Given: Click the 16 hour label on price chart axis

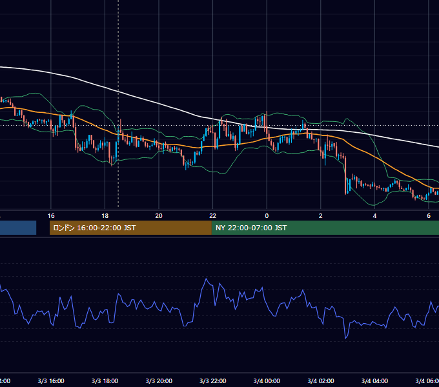Looking at the screenshot, I should tap(51, 216).
